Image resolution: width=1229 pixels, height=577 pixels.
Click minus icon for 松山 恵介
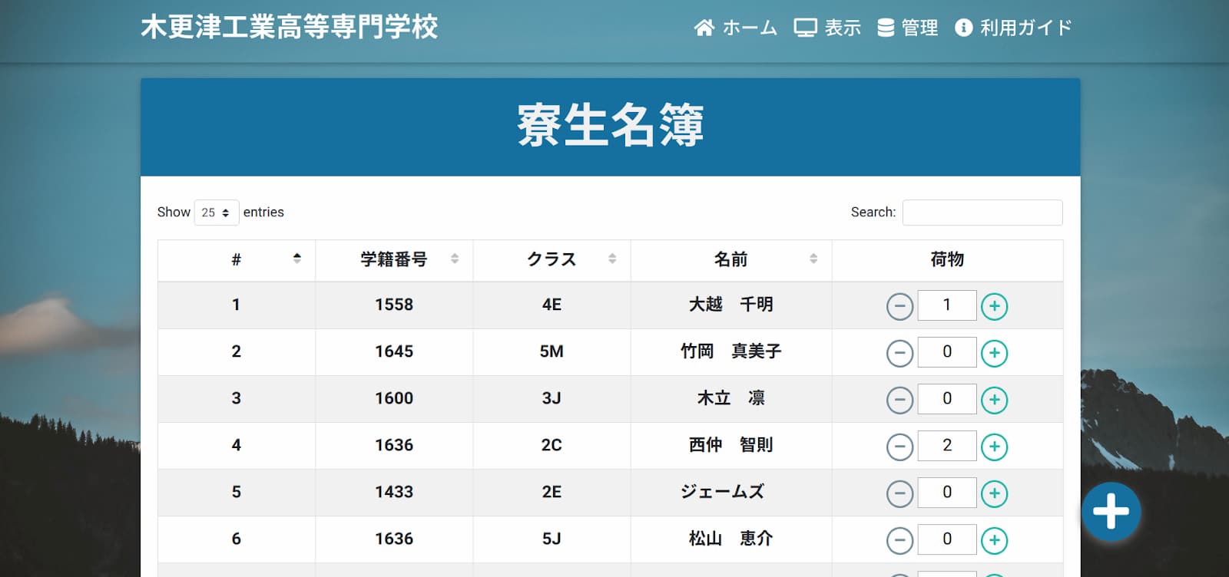(x=899, y=540)
